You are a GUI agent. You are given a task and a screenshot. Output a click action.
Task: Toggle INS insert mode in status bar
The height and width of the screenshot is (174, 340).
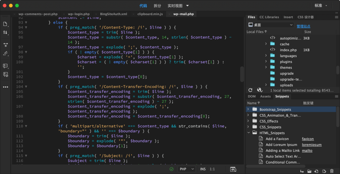[x=203, y=169]
